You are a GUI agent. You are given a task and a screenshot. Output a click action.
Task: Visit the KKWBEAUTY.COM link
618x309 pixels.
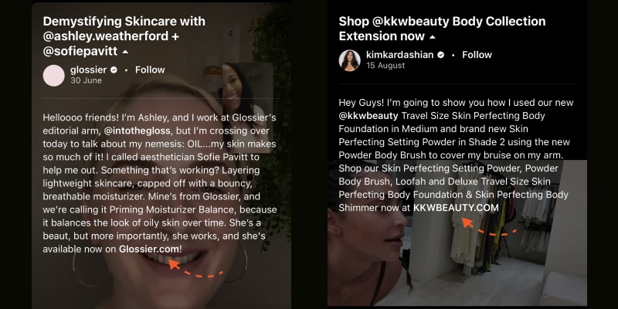tap(456, 208)
